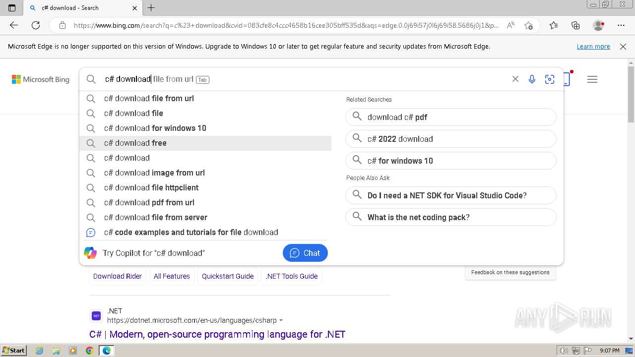635x357 pixels.
Task: Expand the dotnet.microsoft.com URL dropdown arrow
Action: [x=281, y=321]
